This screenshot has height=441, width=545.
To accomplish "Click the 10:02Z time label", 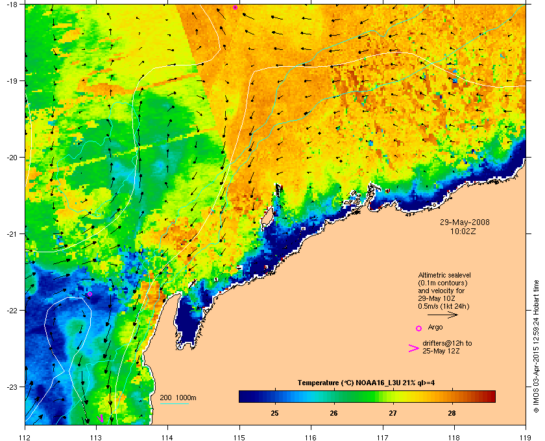I will coord(463,231).
